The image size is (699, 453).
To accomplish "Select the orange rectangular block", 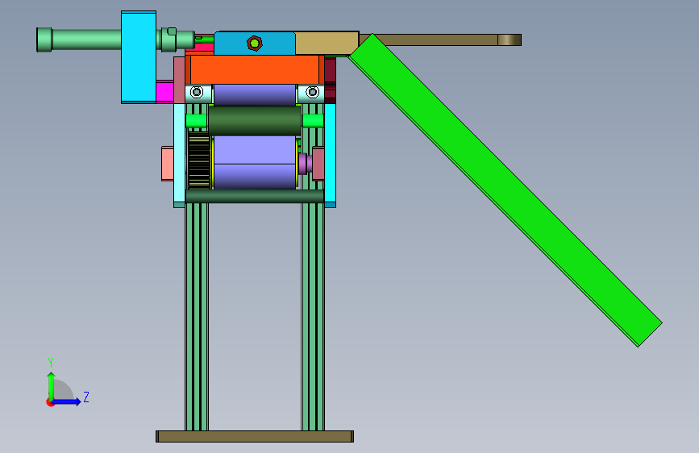I will click(255, 69).
